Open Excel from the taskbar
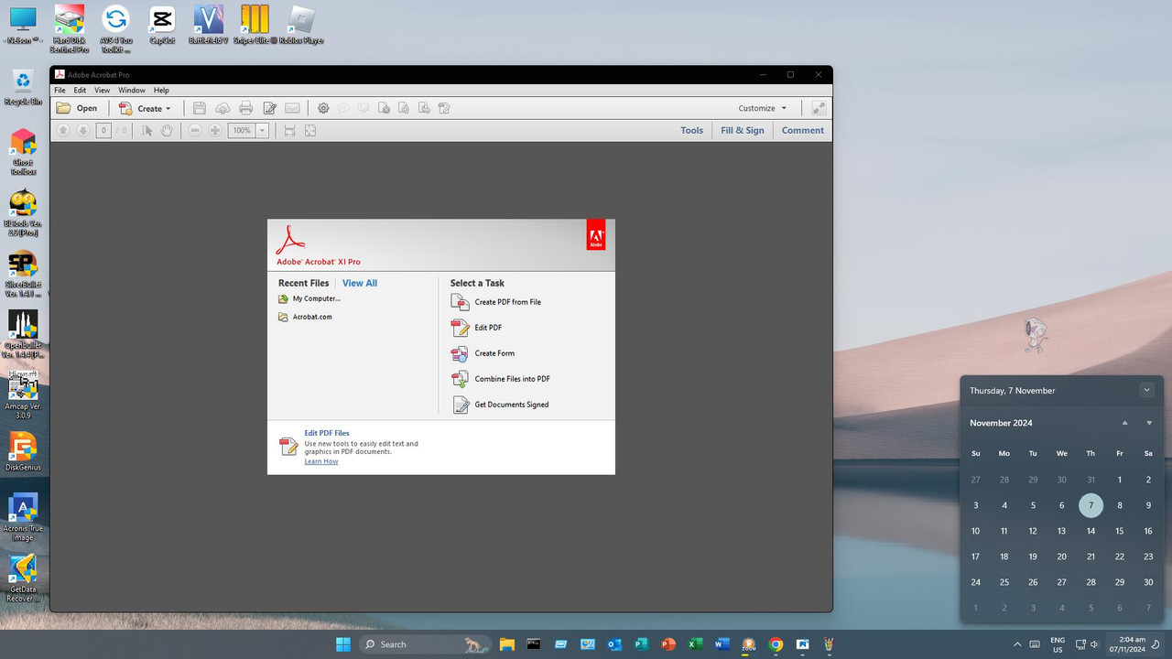 coord(695,644)
